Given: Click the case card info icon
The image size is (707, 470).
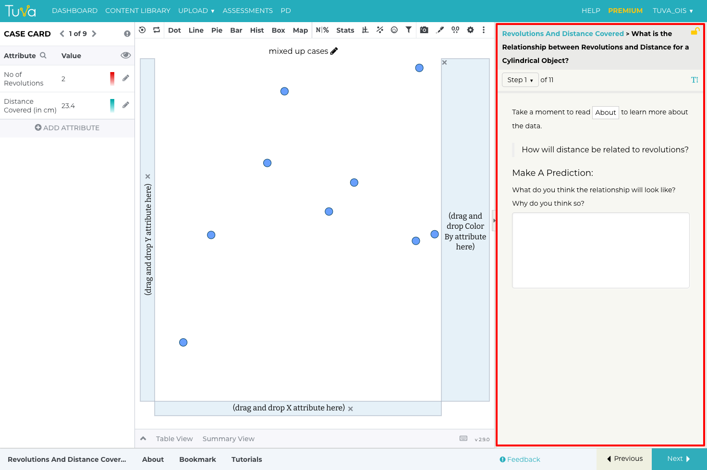Looking at the screenshot, I should click(127, 34).
